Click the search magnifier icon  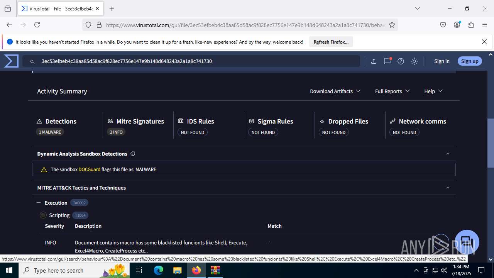click(x=32, y=61)
